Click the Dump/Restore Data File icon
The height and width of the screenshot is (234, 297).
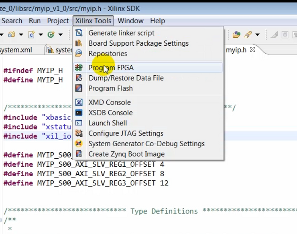click(x=79, y=78)
